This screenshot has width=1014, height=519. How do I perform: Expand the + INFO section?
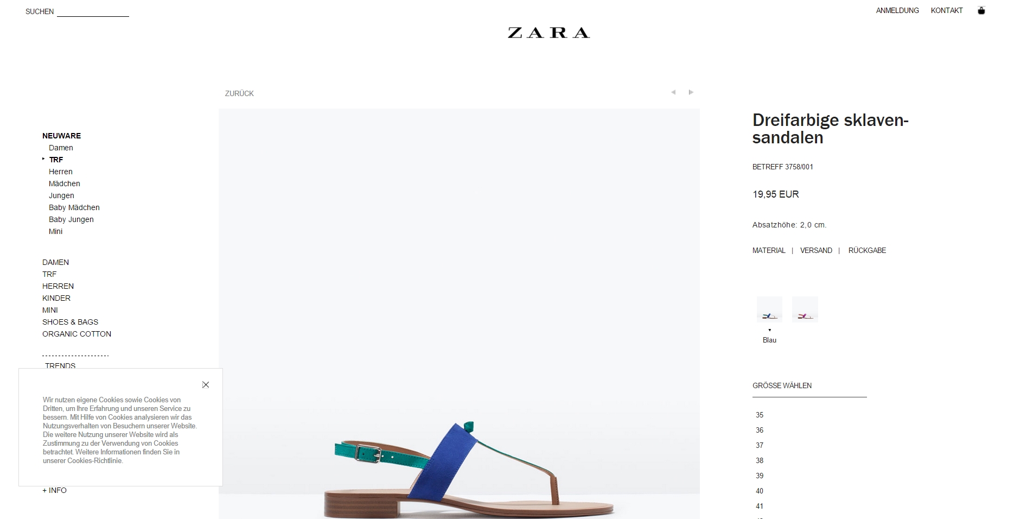coord(55,490)
